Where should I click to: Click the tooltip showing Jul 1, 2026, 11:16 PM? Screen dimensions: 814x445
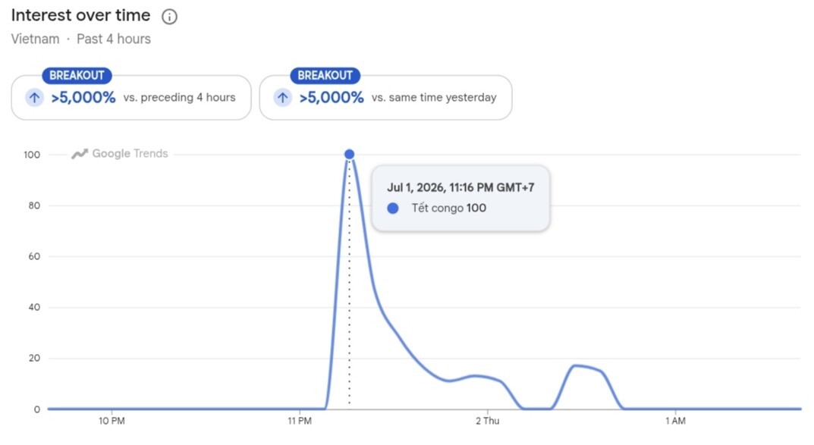[x=461, y=198]
